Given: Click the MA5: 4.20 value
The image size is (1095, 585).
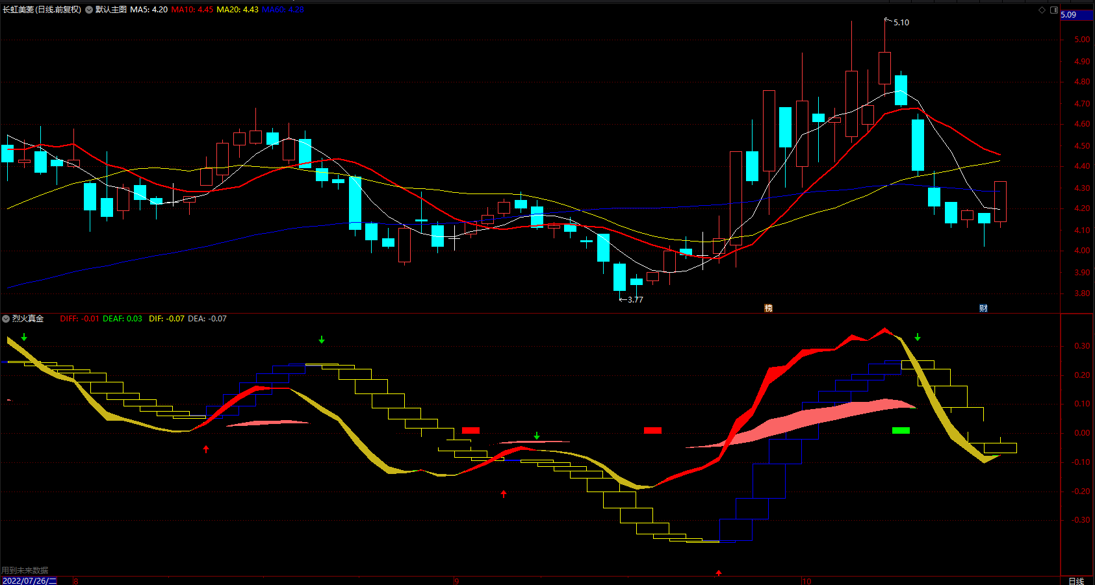Looking at the screenshot, I should (149, 10).
